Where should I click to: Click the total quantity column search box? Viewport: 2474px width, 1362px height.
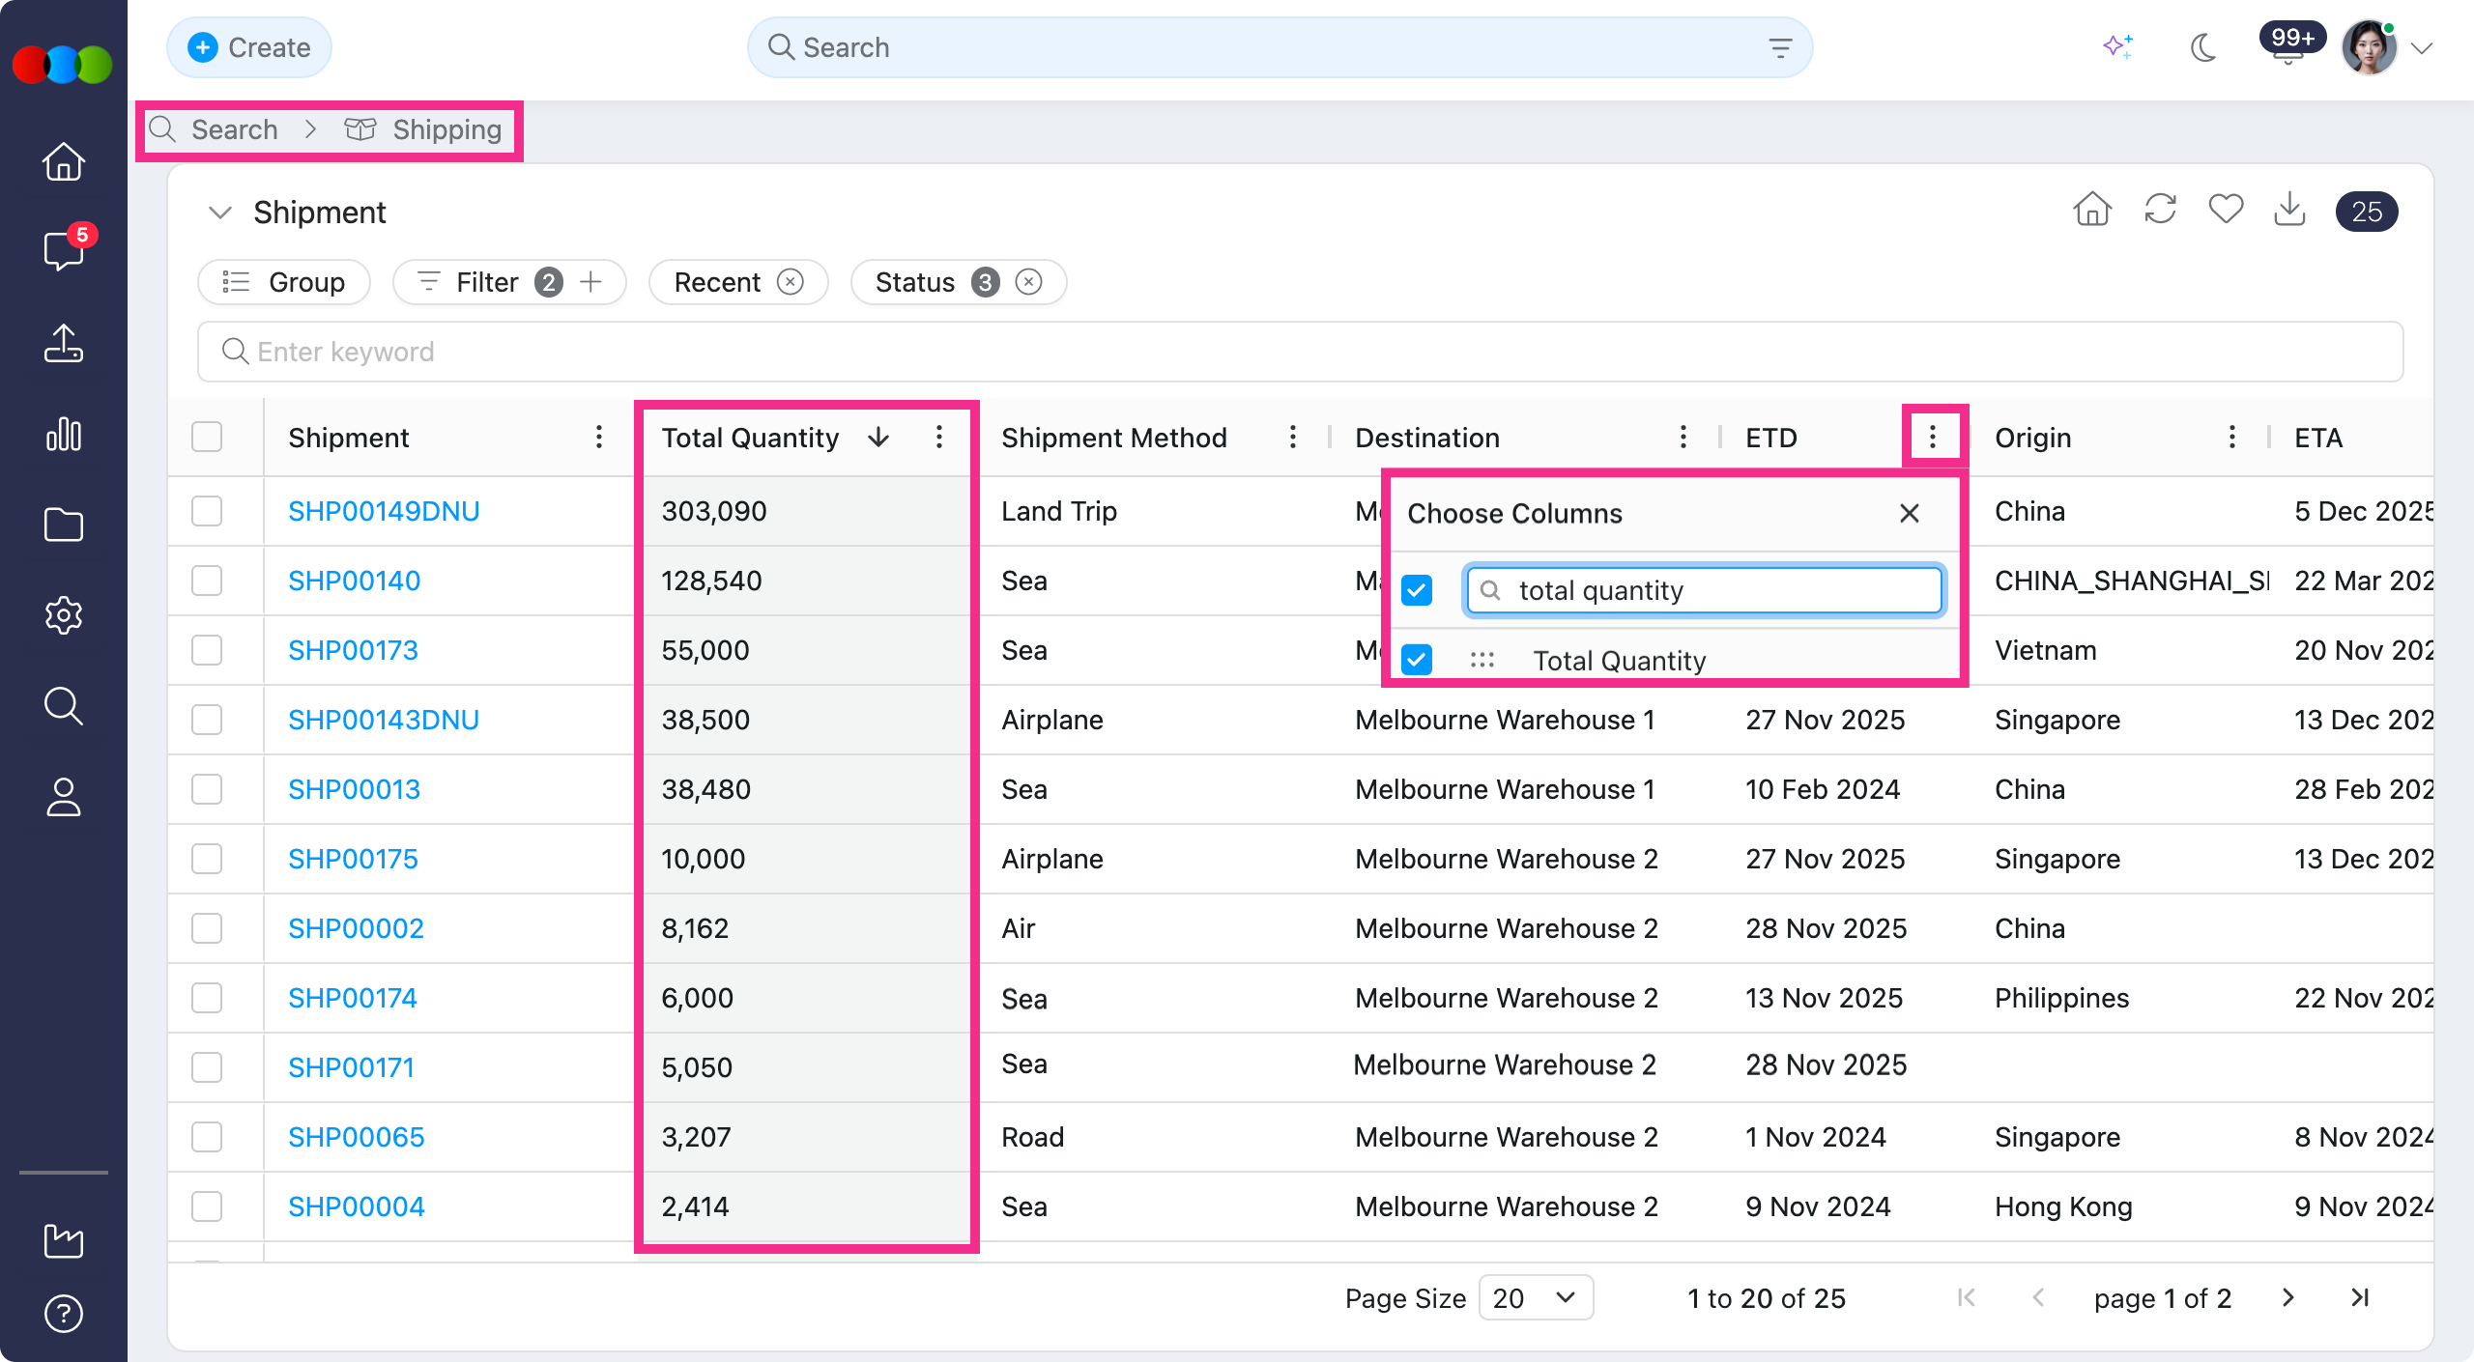pyautogui.click(x=1704, y=590)
